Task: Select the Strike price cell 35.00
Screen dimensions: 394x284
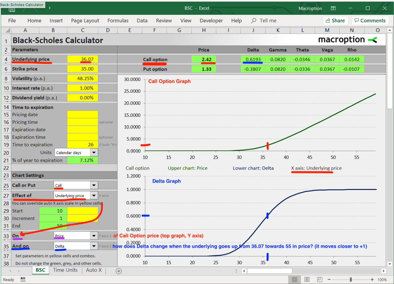Action: pos(83,69)
